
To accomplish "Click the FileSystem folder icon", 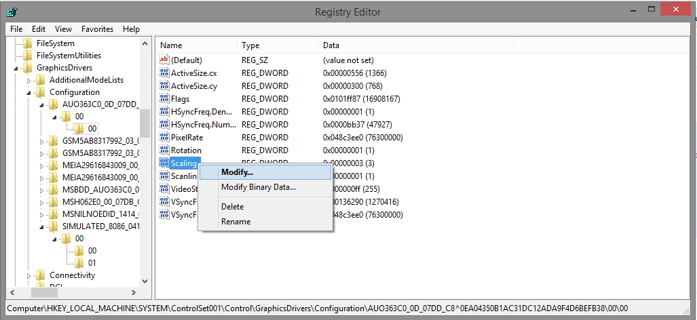I will coord(28,43).
